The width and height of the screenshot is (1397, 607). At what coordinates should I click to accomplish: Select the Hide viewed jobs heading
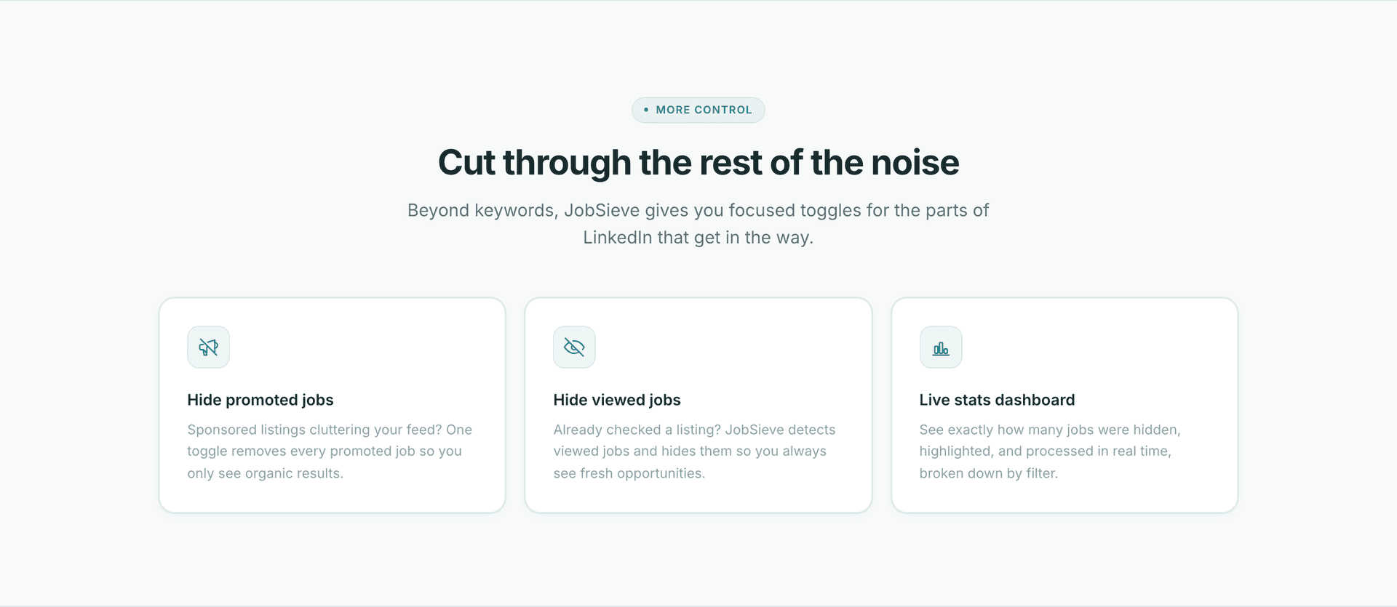coord(617,400)
